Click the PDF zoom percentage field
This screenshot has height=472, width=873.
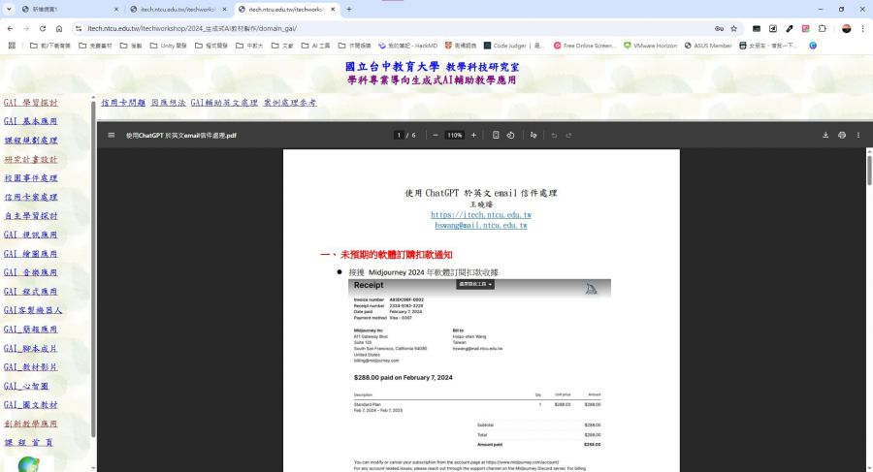454,136
